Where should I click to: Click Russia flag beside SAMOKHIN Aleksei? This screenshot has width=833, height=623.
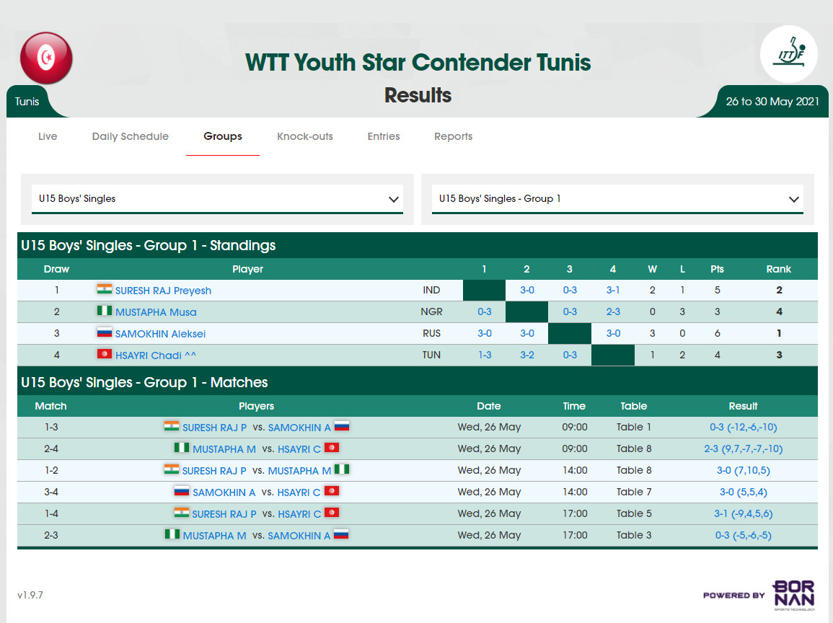tap(104, 332)
